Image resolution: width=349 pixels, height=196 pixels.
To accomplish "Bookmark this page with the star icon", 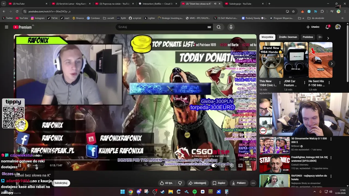I will [x=293, y=11].
